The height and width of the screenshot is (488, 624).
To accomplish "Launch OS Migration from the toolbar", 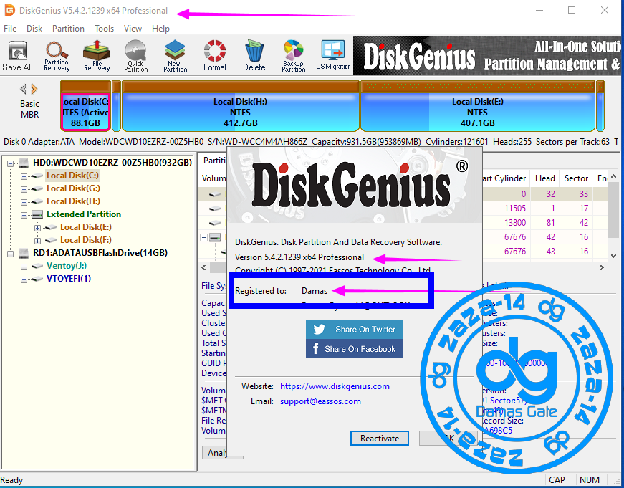I will click(333, 56).
